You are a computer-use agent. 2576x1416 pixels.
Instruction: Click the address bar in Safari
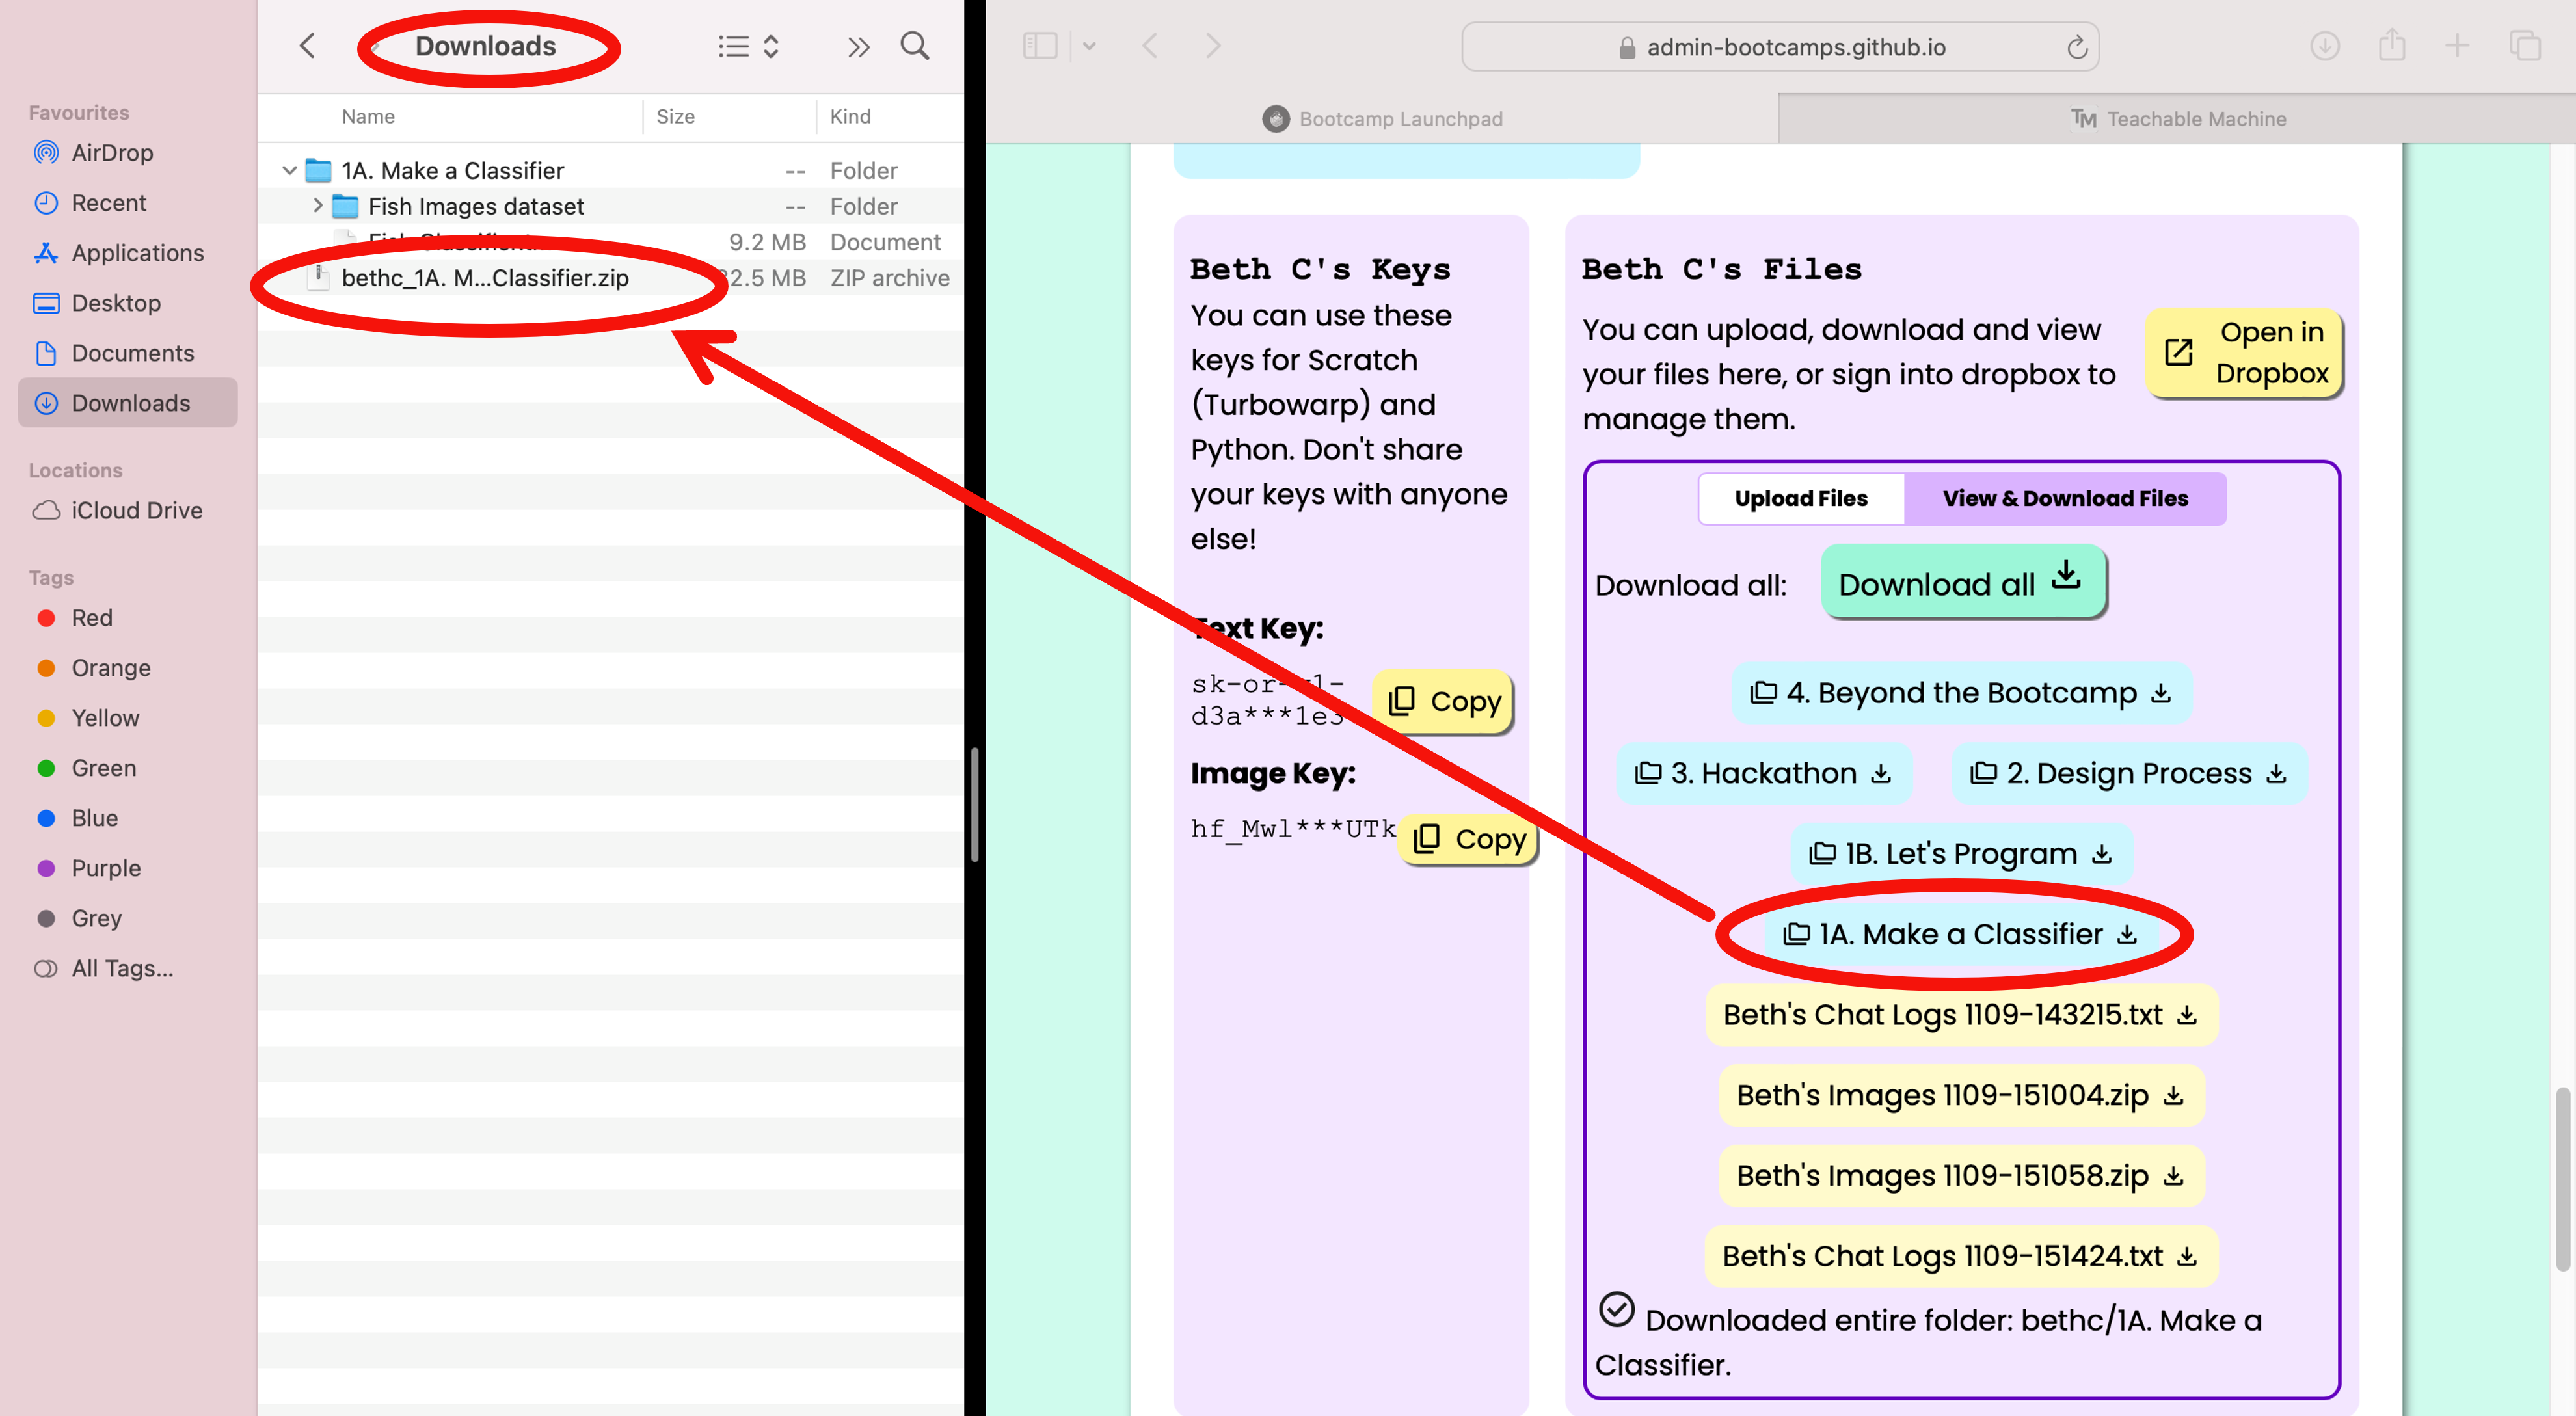point(1780,47)
